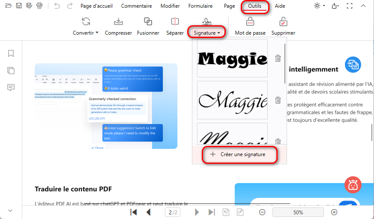Redo the last action

[69, 6]
